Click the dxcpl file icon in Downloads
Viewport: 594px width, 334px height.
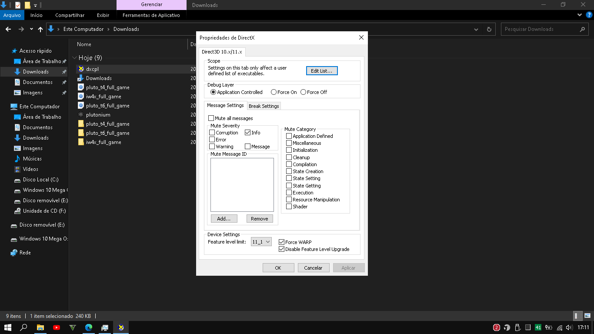click(80, 69)
